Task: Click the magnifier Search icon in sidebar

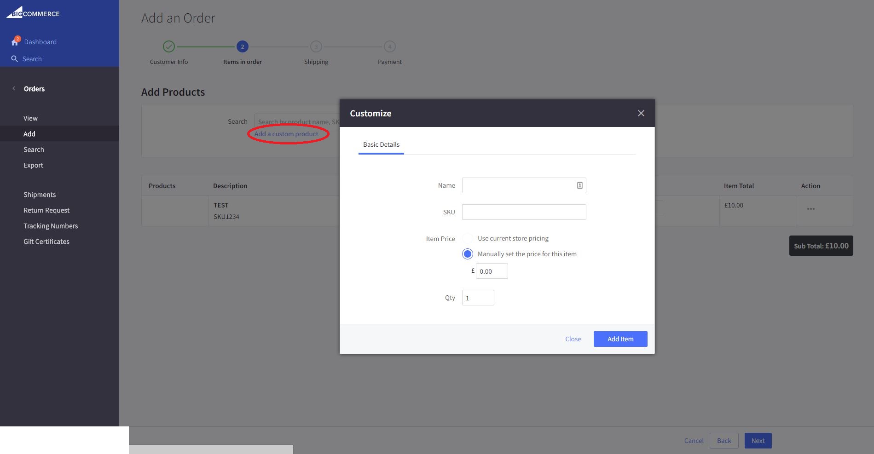Action: [x=14, y=58]
